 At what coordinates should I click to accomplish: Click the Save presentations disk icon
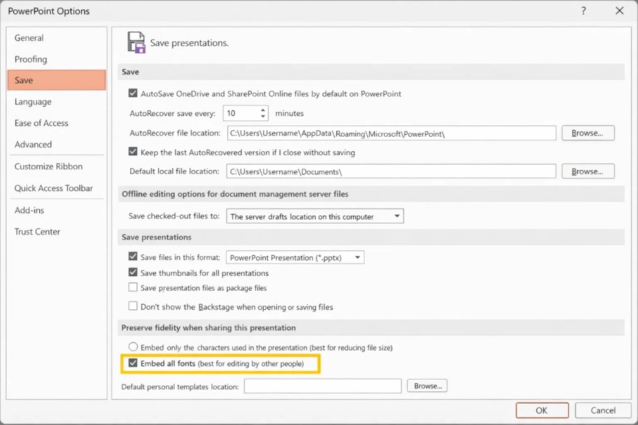coord(136,42)
